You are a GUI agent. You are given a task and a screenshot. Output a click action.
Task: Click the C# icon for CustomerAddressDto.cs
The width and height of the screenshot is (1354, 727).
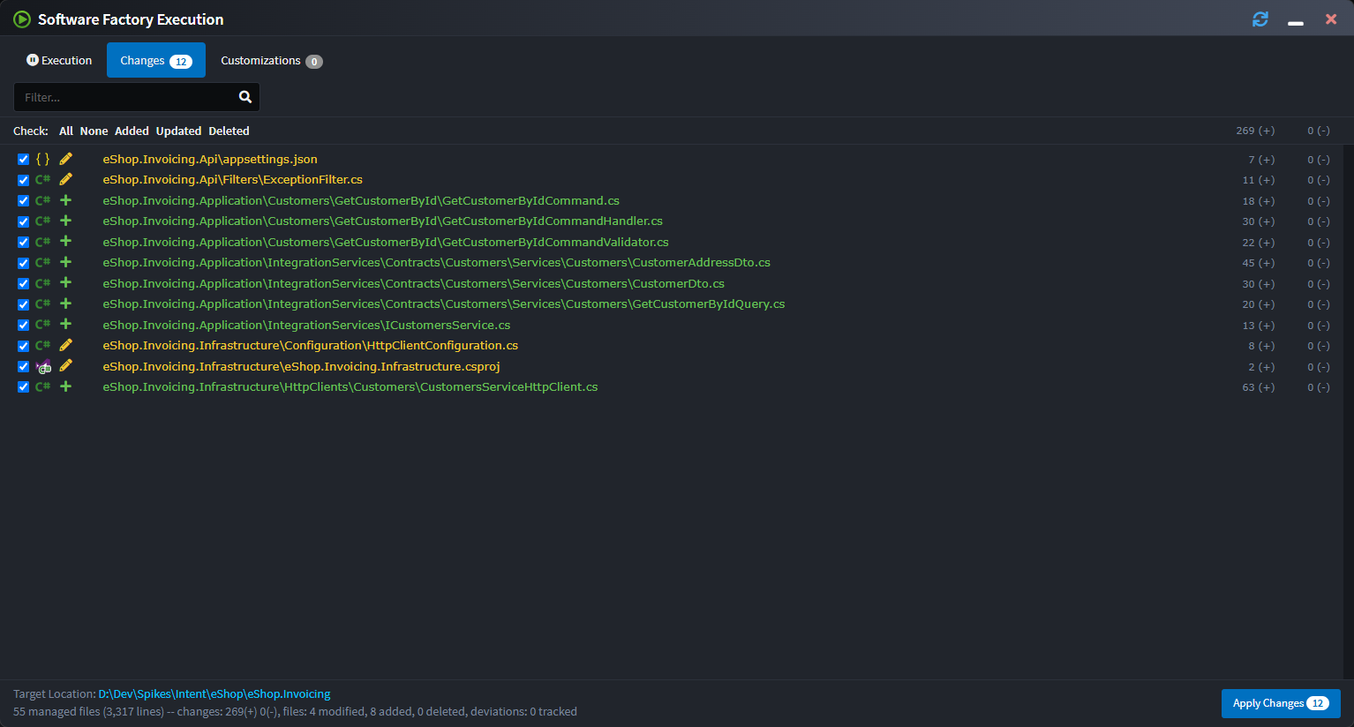(42, 263)
